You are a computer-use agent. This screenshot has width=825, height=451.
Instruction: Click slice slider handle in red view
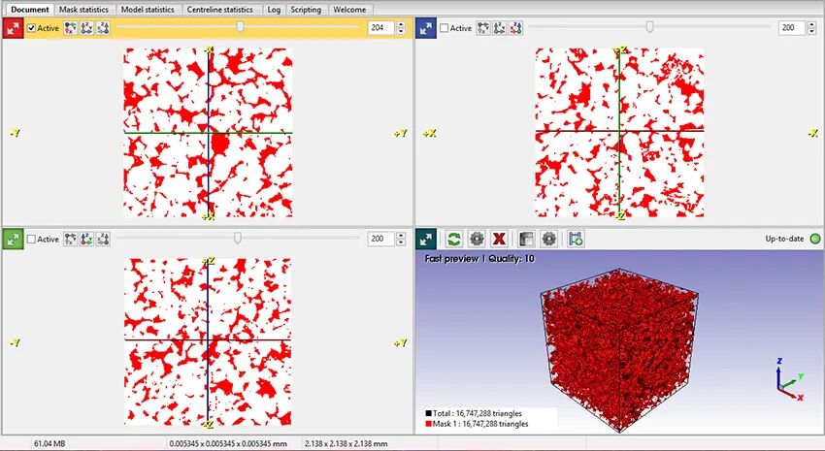coord(241,27)
